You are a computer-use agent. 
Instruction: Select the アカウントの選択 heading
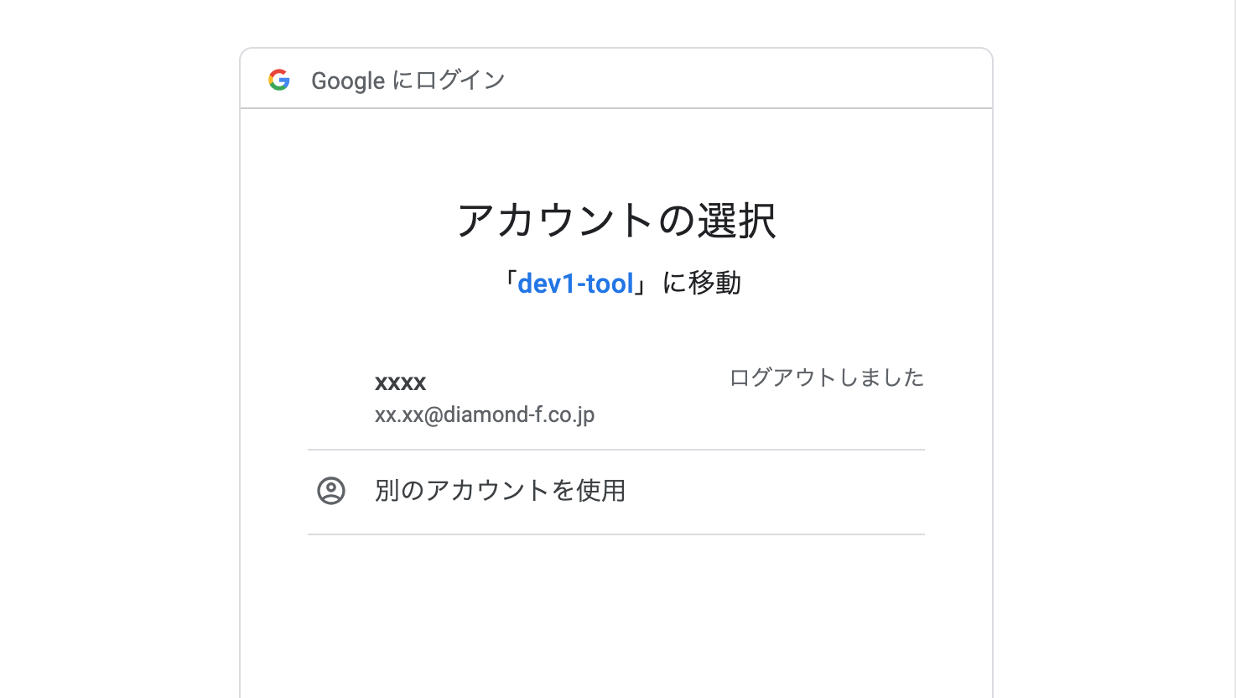coord(617,221)
